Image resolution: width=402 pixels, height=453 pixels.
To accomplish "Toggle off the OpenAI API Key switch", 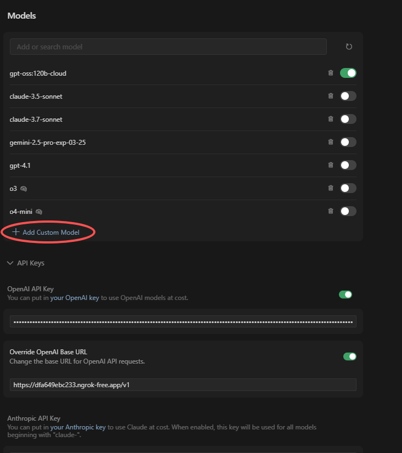I will [x=346, y=295].
